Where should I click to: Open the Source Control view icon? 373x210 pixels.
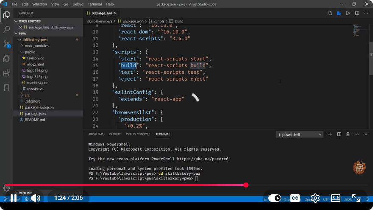(6, 44)
